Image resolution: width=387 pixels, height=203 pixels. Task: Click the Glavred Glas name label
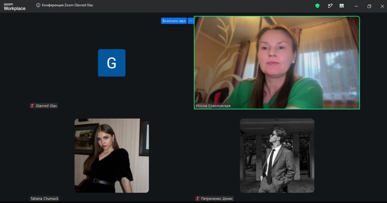pyautogui.click(x=46, y=106)
